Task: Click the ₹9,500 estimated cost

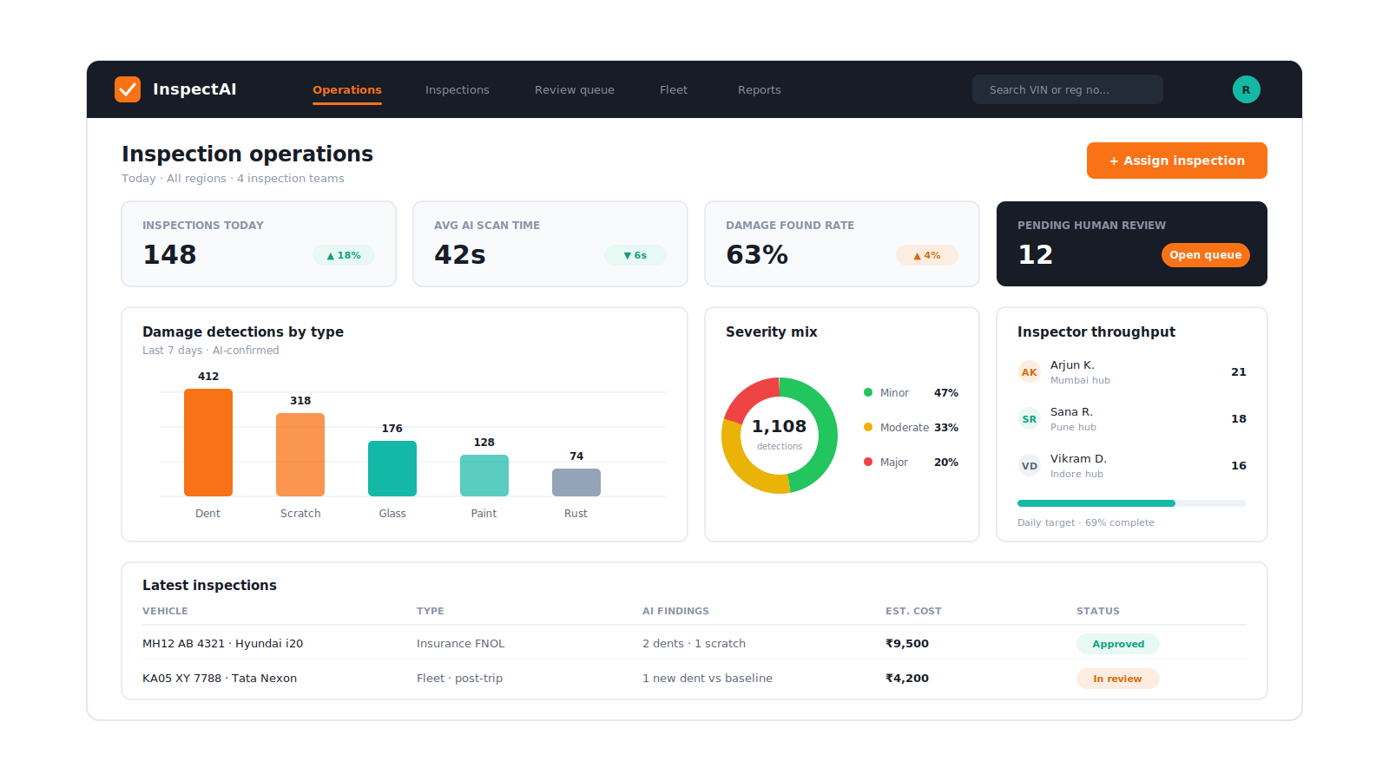Action: point(907,644)
